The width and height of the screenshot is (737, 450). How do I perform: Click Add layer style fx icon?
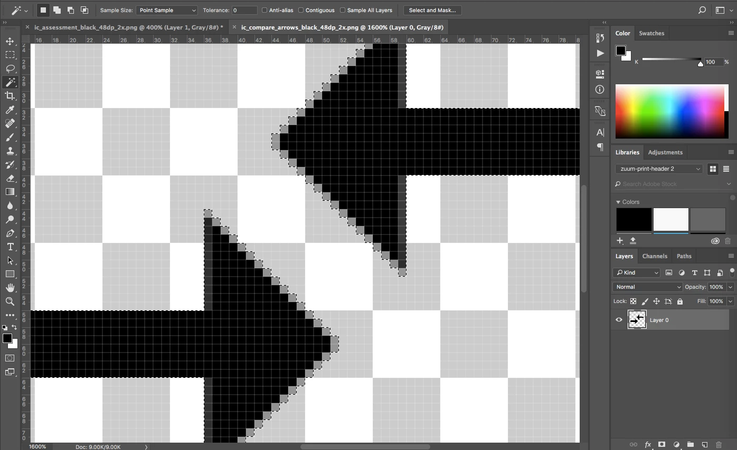click(x=648, y=445)
